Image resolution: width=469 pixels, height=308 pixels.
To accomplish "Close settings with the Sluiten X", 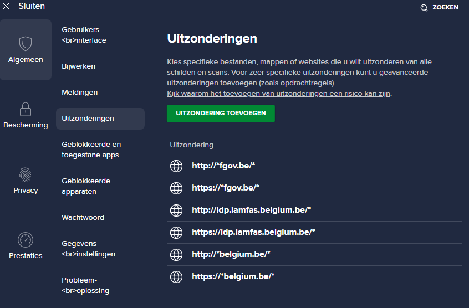I will pyautogui.click(x=6, y=7).
